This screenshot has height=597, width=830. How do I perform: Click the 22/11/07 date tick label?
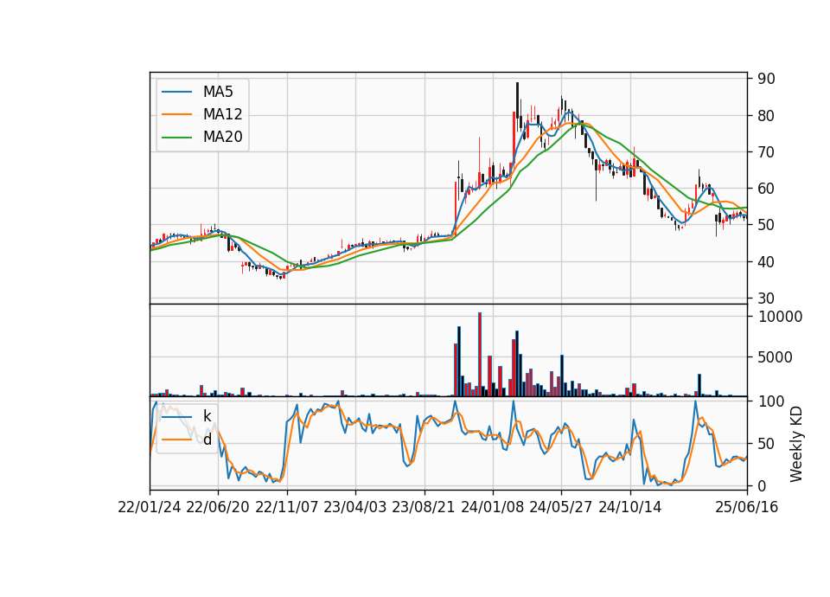click(287, 507)
